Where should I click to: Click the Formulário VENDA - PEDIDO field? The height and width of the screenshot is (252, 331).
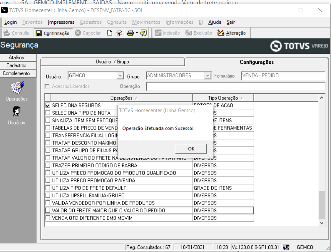pyautogui.click(x=283, y=76)
